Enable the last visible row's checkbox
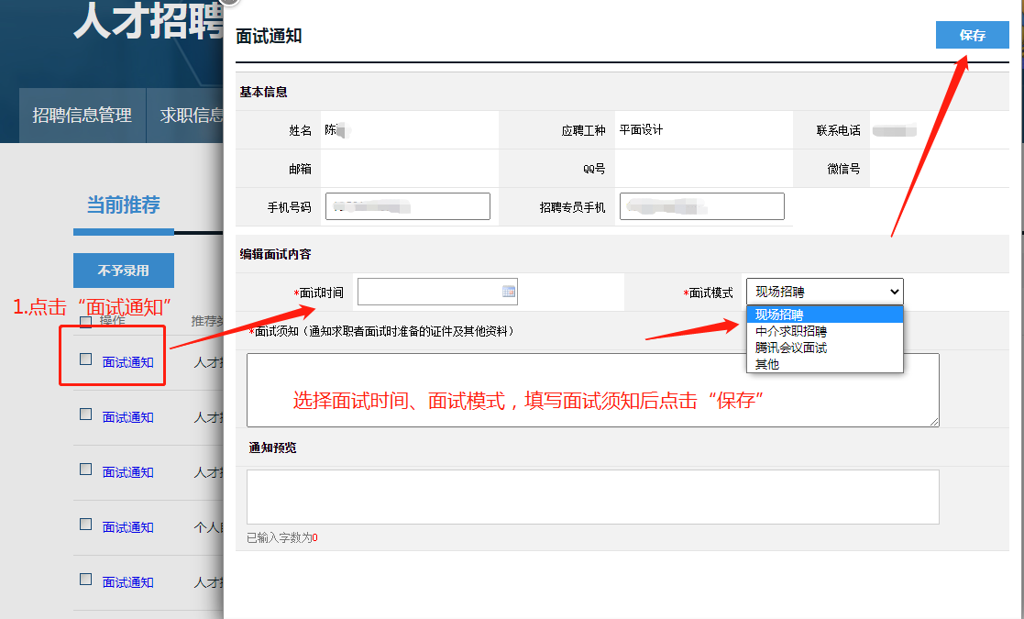This screenshot has width=1024, height=619. click(85, 580)
